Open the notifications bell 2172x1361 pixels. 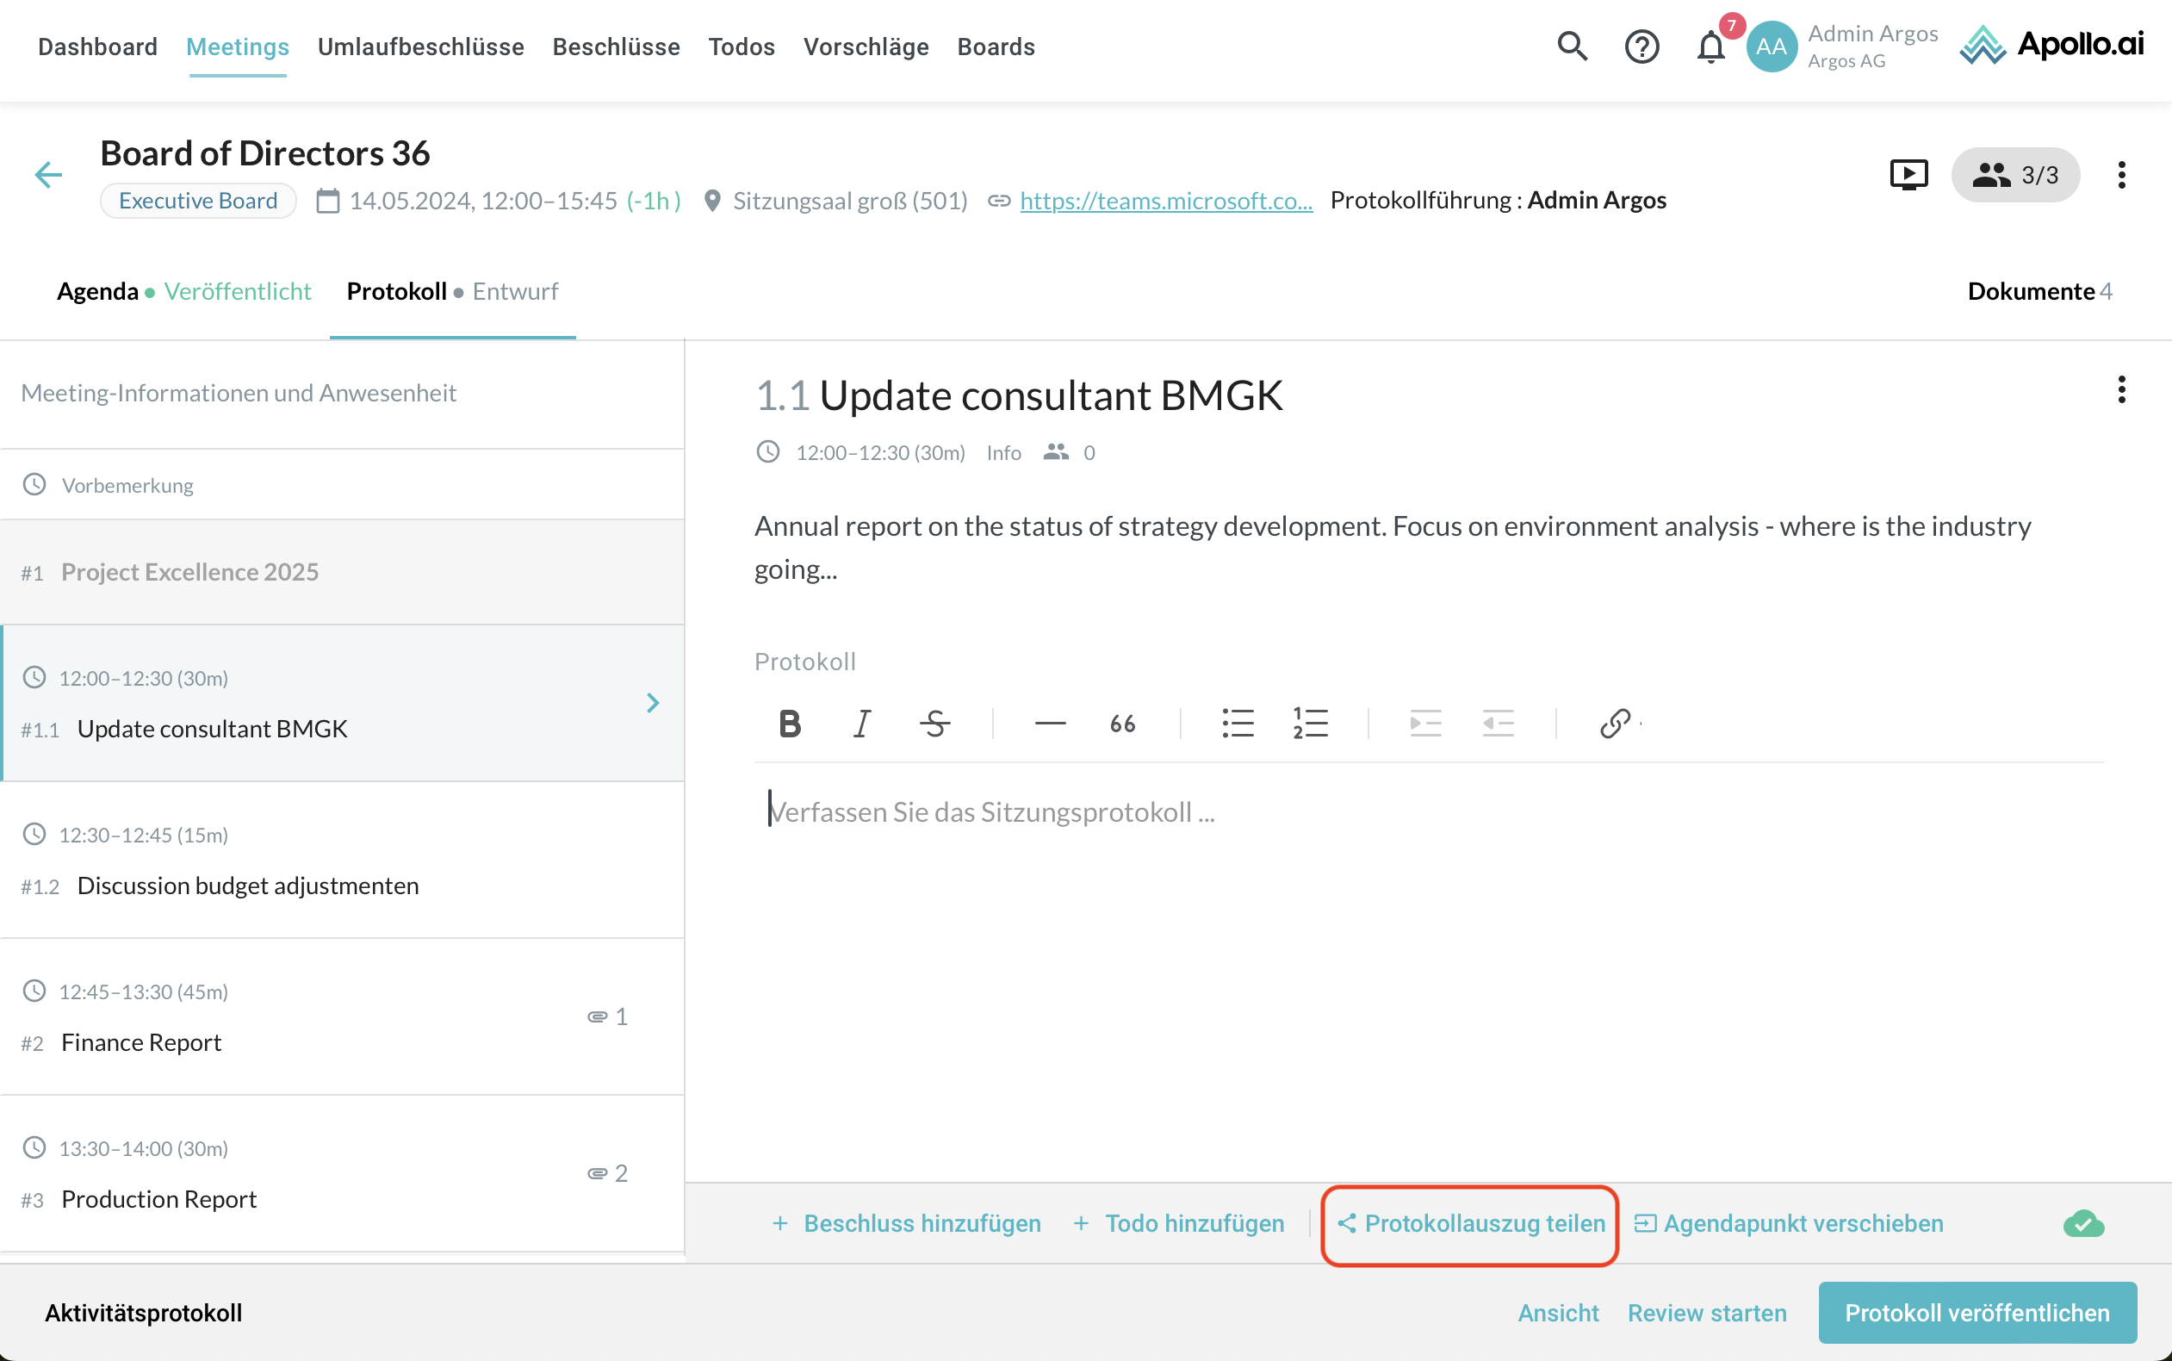pos(1710,47)
